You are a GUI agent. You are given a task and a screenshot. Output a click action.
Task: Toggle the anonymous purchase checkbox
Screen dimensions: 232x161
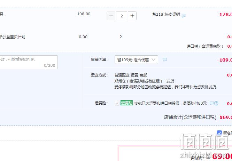coord(219,132)
